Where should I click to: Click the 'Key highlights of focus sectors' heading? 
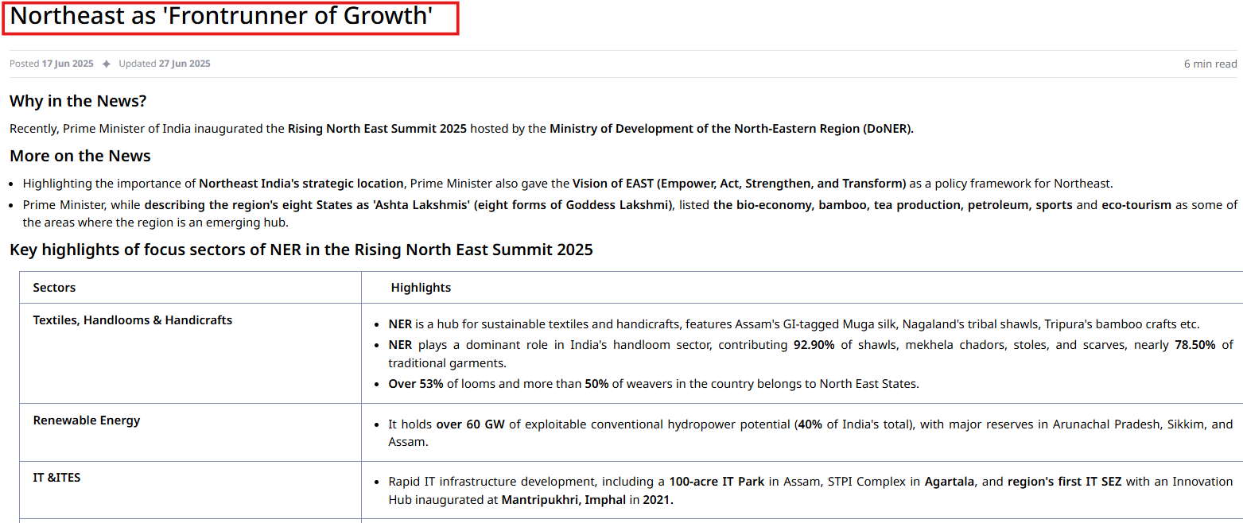coord(301,250)
